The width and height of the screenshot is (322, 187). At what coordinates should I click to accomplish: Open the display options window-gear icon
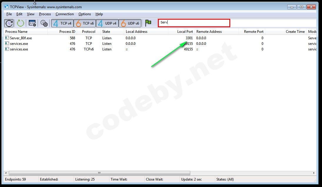(32, 23)
